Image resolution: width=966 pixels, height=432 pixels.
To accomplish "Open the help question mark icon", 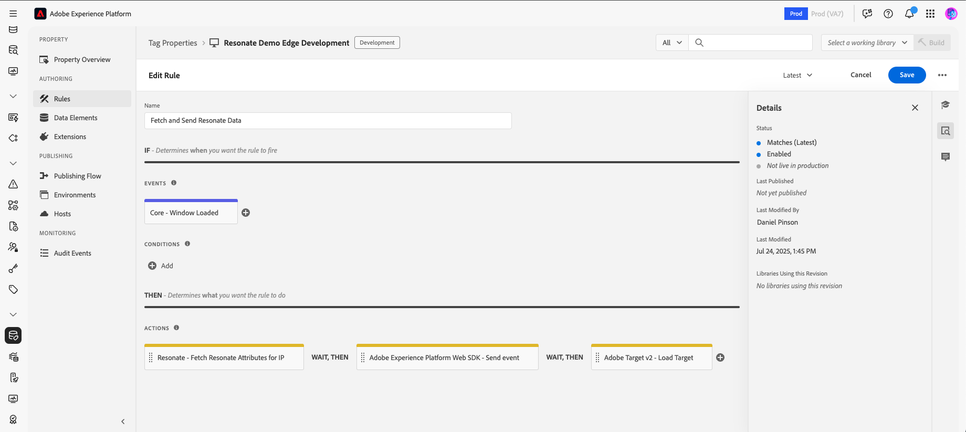I will coord(888,14).
